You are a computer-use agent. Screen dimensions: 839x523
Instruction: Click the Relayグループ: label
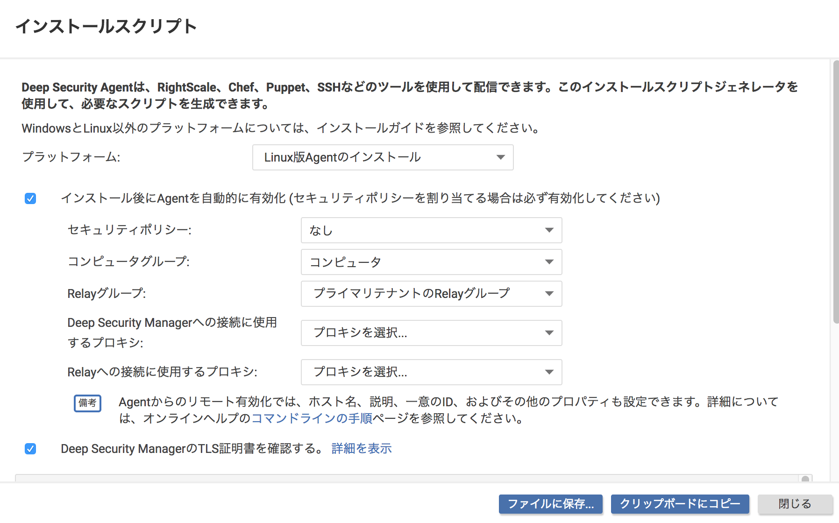[x=107, y=294]
